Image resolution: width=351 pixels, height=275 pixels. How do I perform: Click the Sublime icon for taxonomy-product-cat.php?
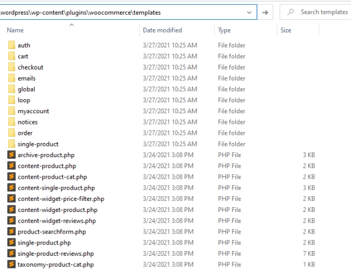pyautogui.click(x=12, y=264)
